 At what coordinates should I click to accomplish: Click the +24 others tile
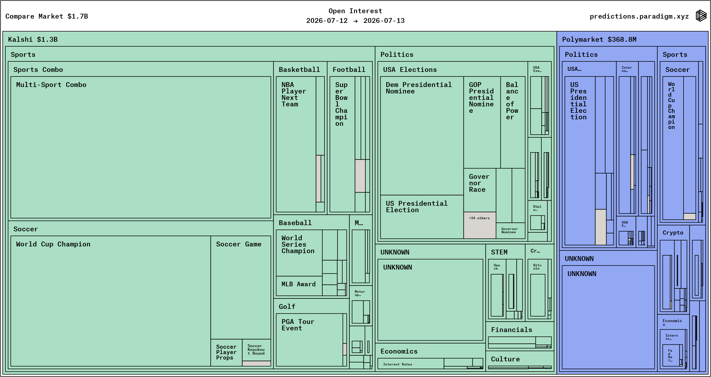[480, 225]
